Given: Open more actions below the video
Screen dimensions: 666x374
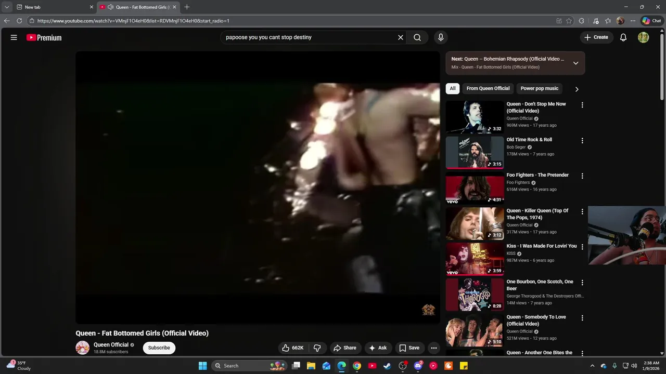Looking at the screenshot, I should [x=434, y=348].
